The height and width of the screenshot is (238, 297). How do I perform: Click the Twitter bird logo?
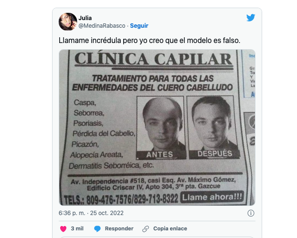[x=251, y=18]
